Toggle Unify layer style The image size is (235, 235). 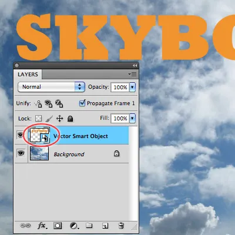point(59,103)
